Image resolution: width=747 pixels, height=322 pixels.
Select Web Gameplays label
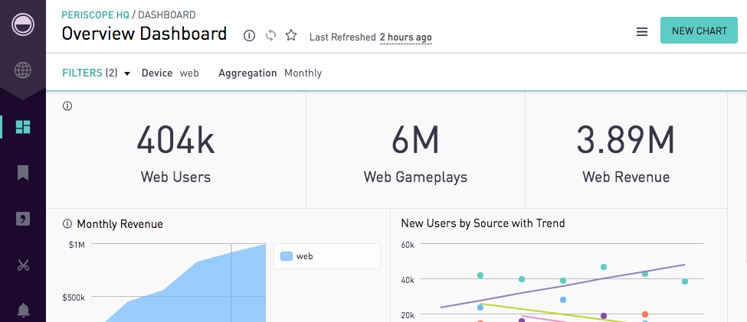point(415,177)
